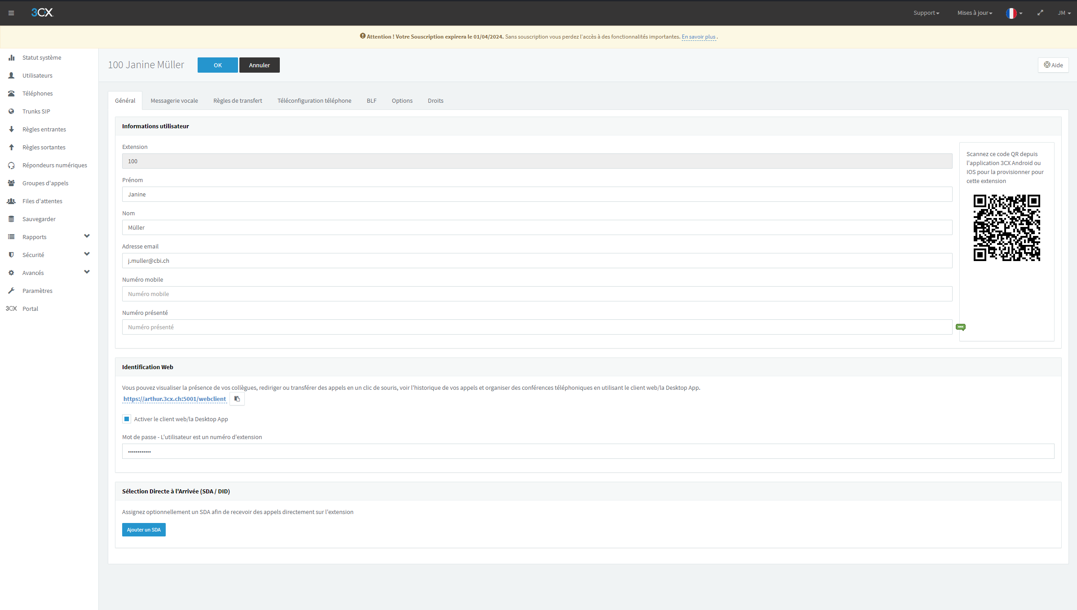Open the Droits tab
The height and width of the screenshot is (610, 1077).
(436, 100)
